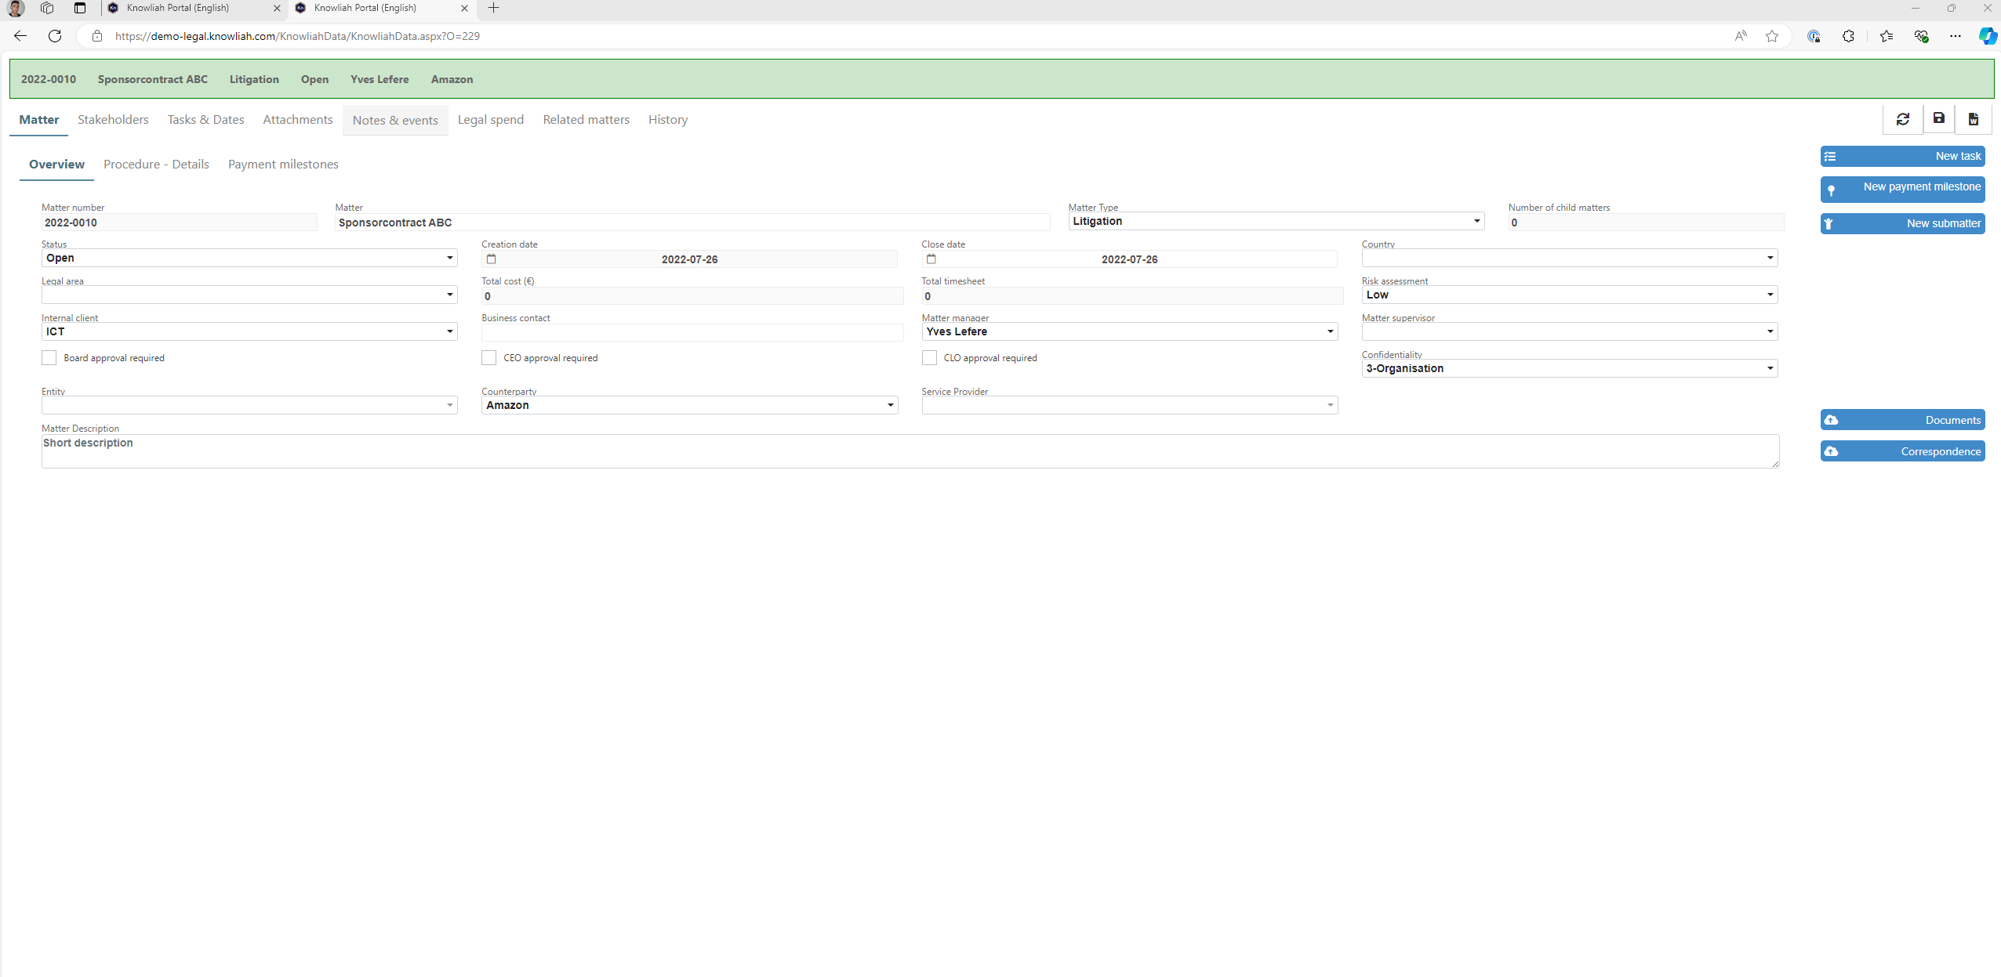This screenshot has height=977, width=2001.
Task: Click the cloud icon on Documents button
Action: 1832,419
